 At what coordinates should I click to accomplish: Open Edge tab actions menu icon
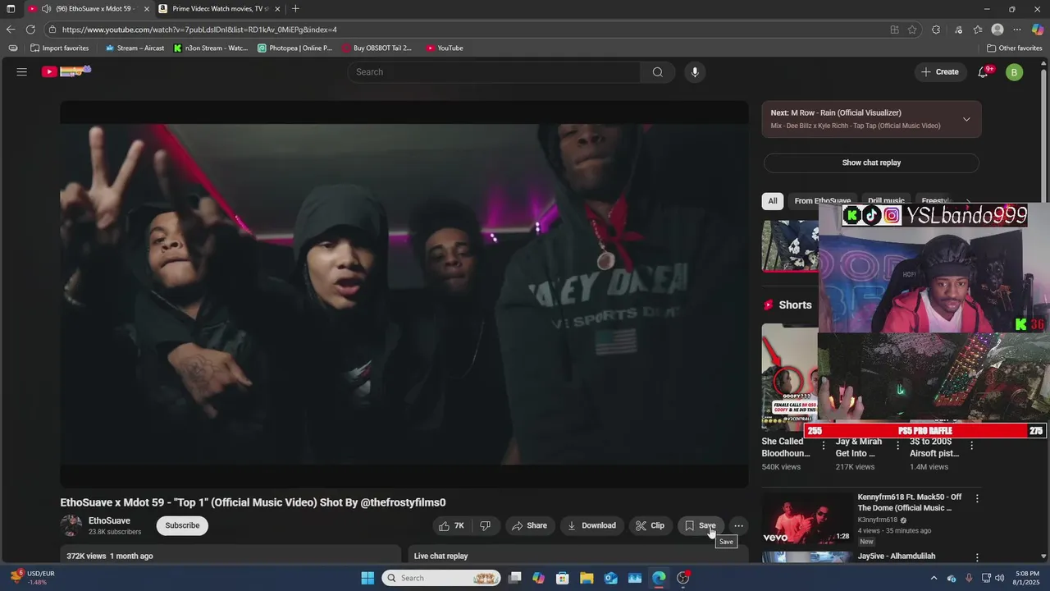[x=11, y=9]
